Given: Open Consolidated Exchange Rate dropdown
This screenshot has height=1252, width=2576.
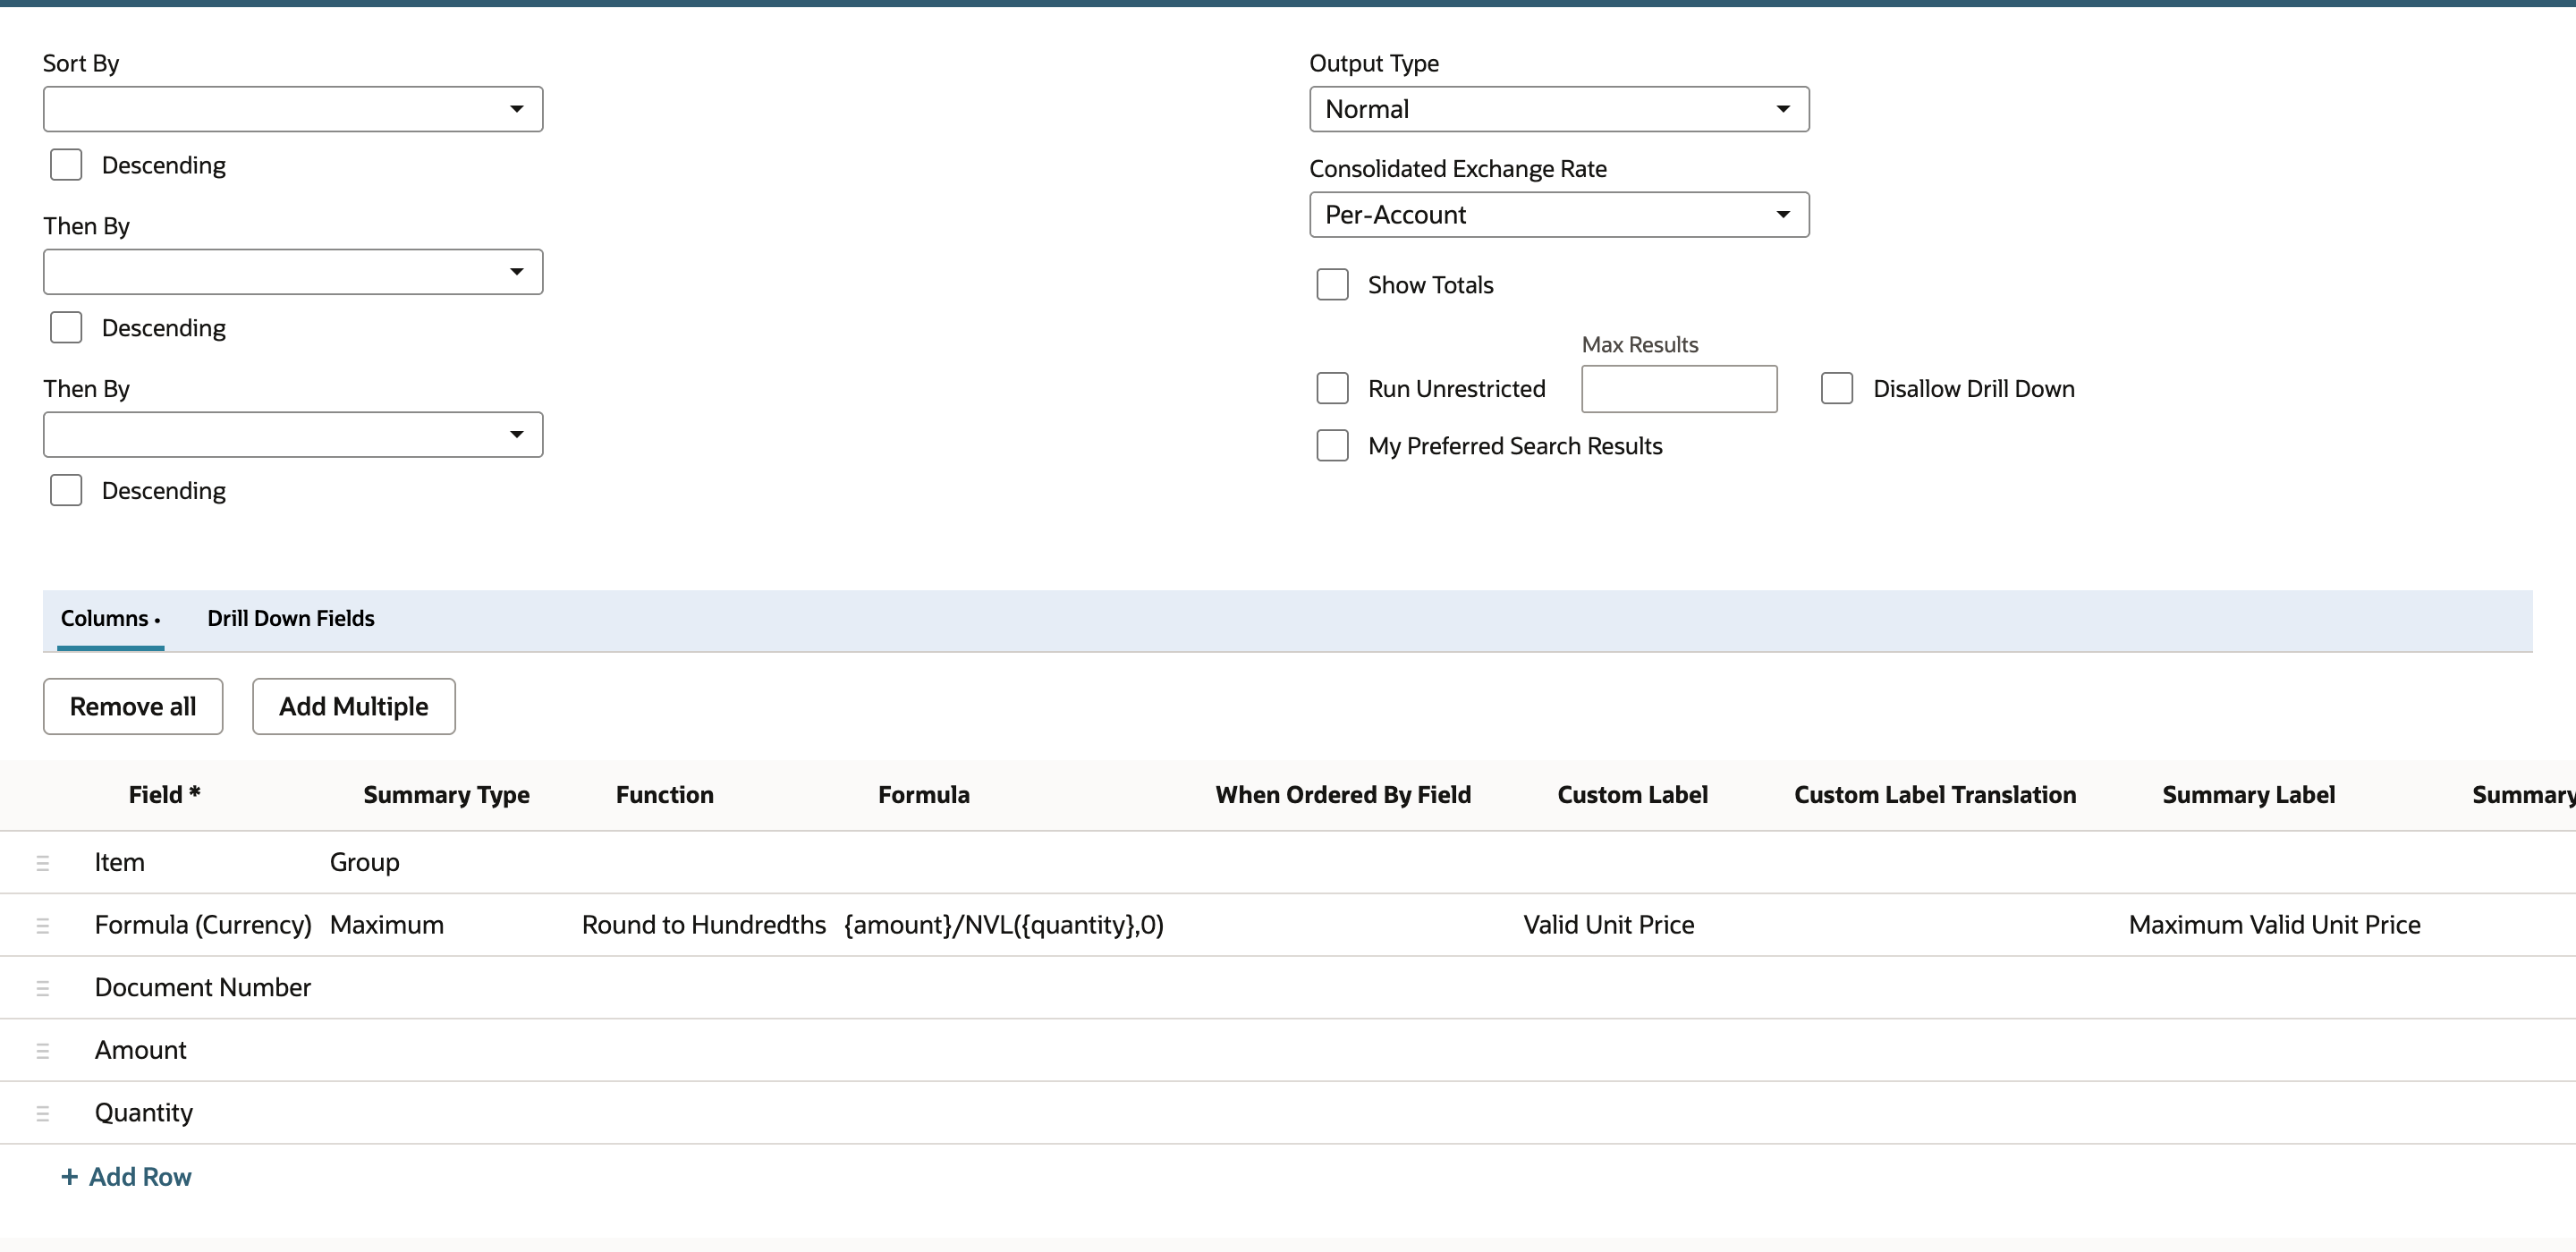Looking at the screenshot, I should [1559, 215].
